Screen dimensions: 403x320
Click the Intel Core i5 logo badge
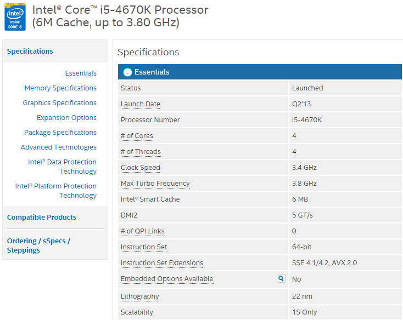[15, 17]
